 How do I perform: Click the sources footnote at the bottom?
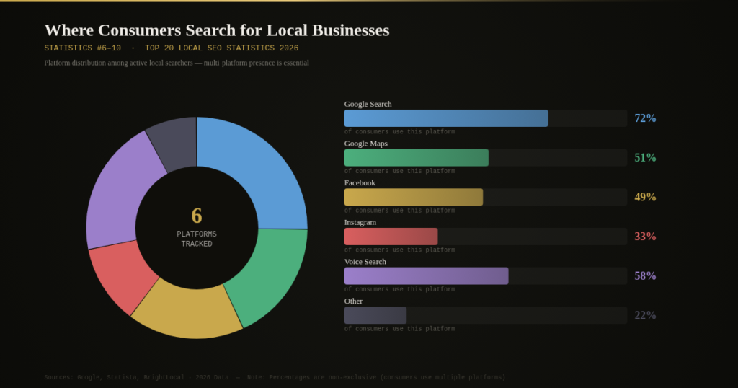pyautogui.click(x=275, y=377)
